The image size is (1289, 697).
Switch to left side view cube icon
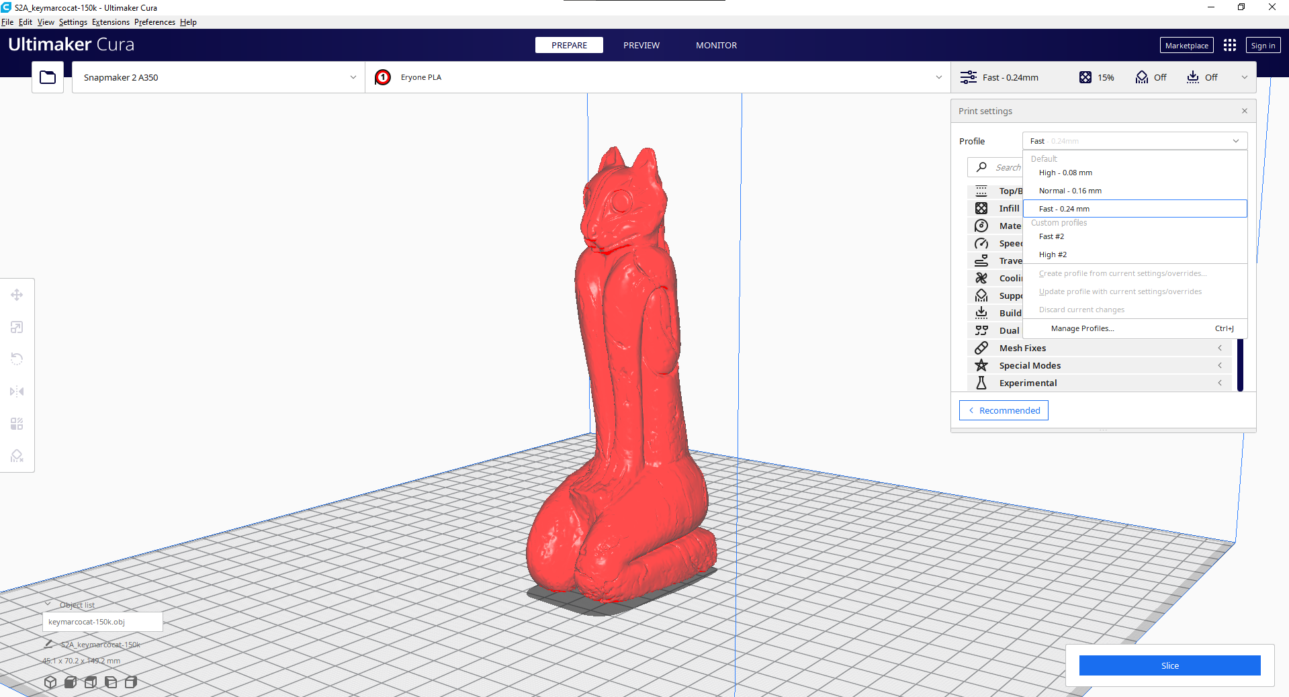click(111, 682)
